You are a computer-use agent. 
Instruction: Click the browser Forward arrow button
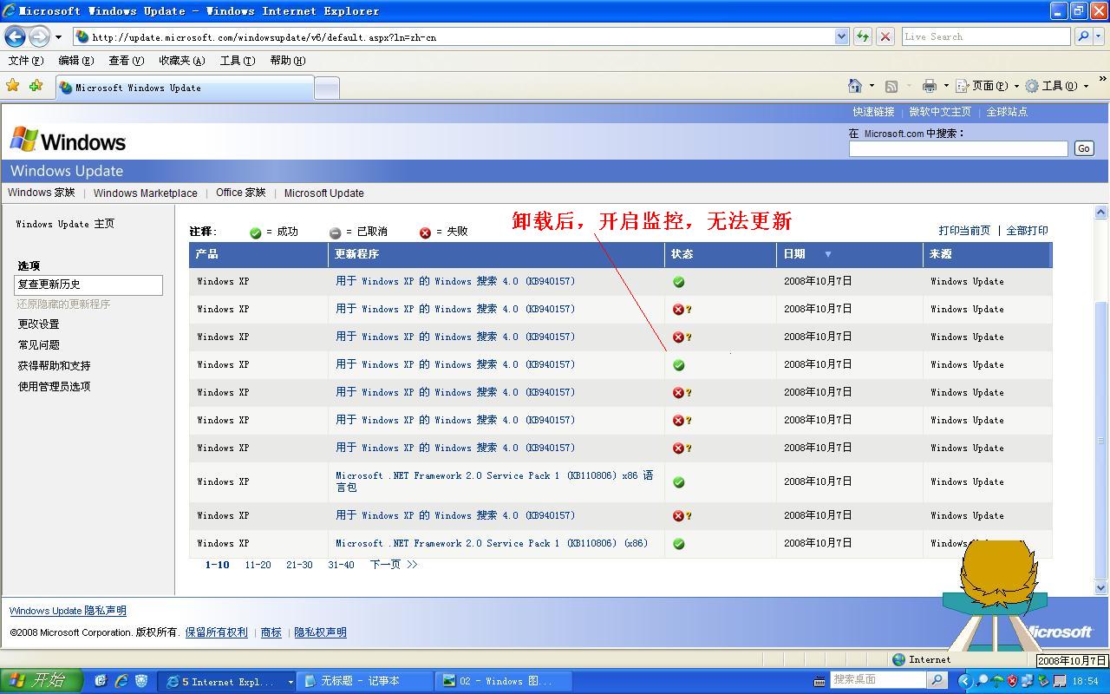point(39,36)
